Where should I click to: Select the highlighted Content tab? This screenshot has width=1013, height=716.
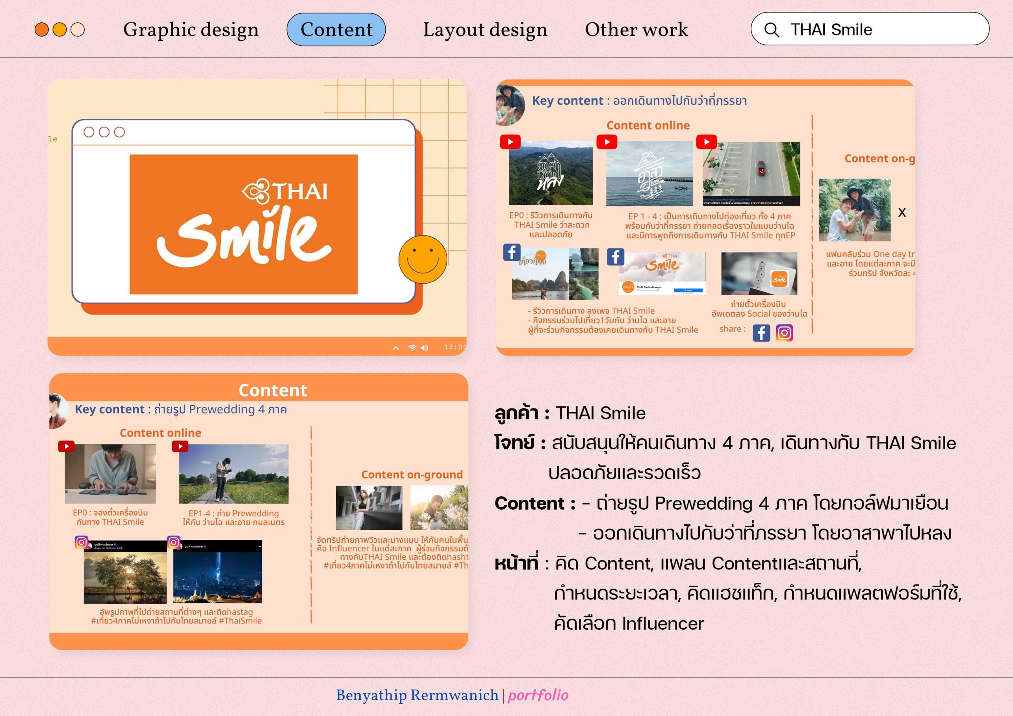[x=336, y=30]
